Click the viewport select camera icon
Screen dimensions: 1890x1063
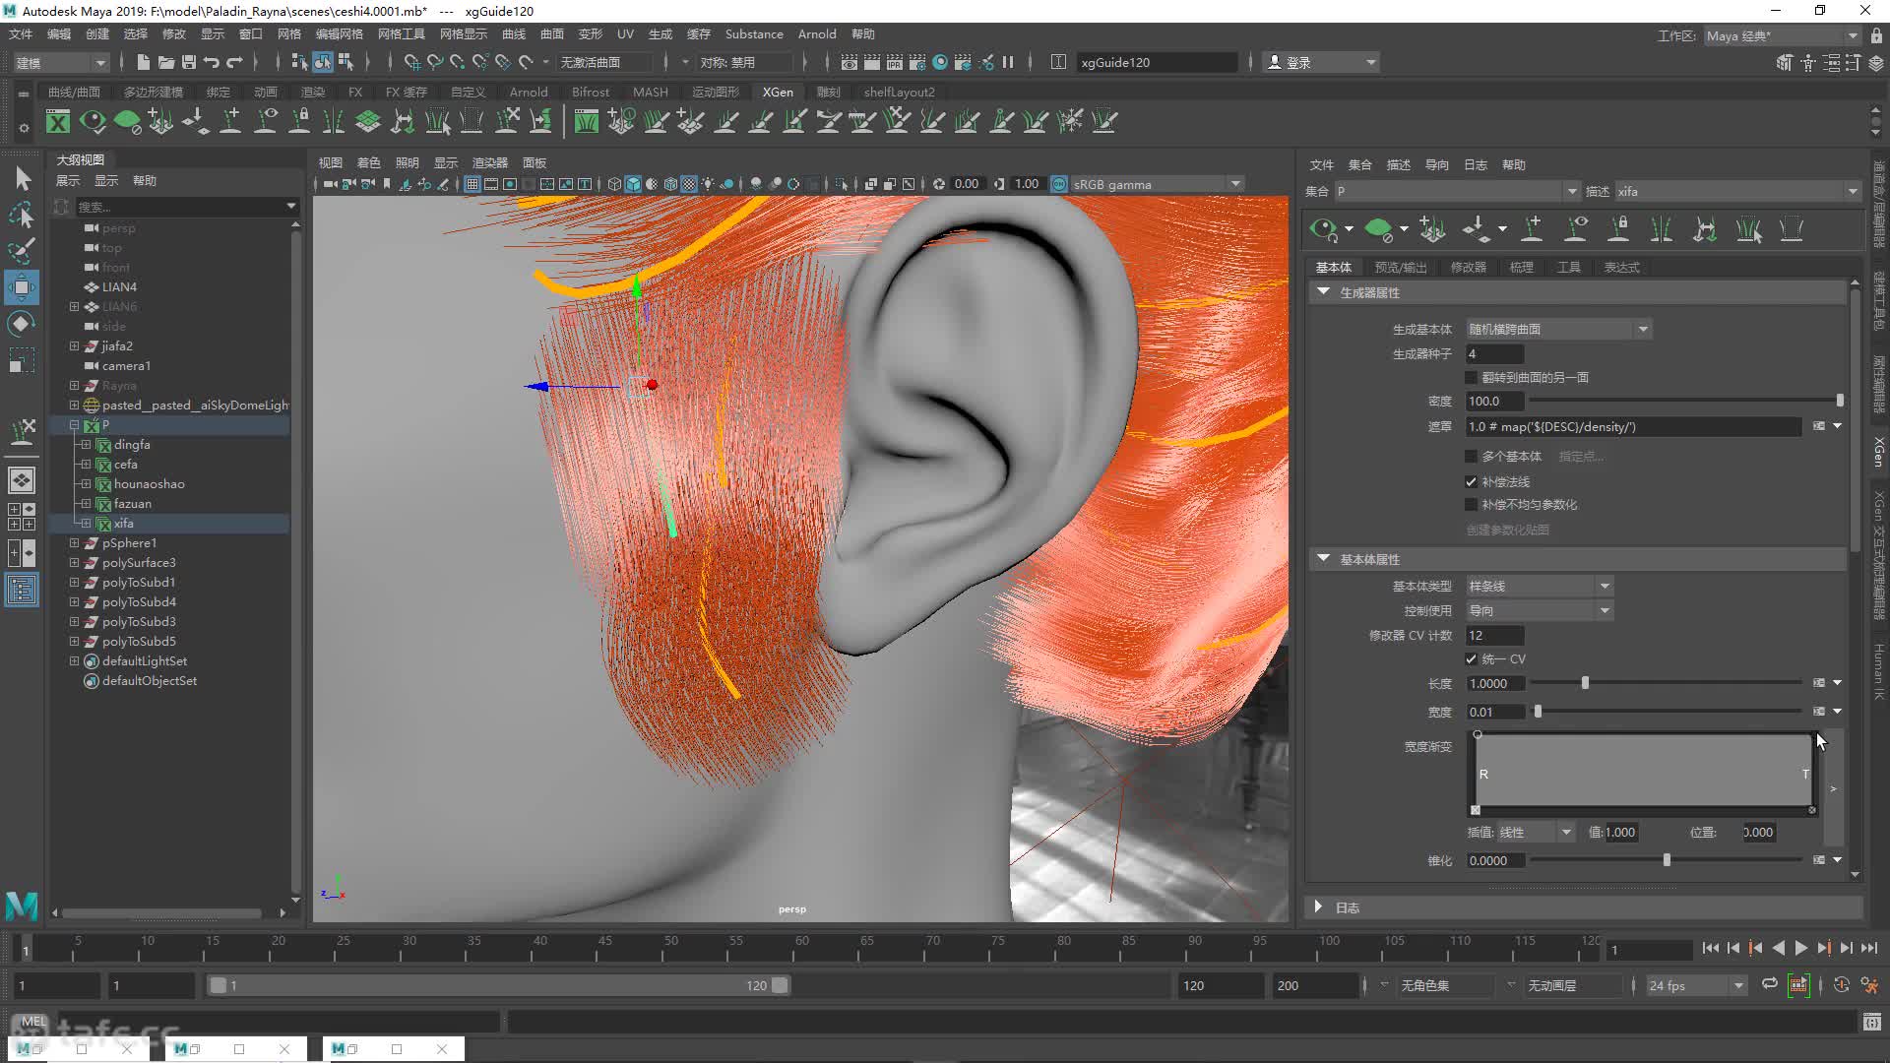pos(330,184)
